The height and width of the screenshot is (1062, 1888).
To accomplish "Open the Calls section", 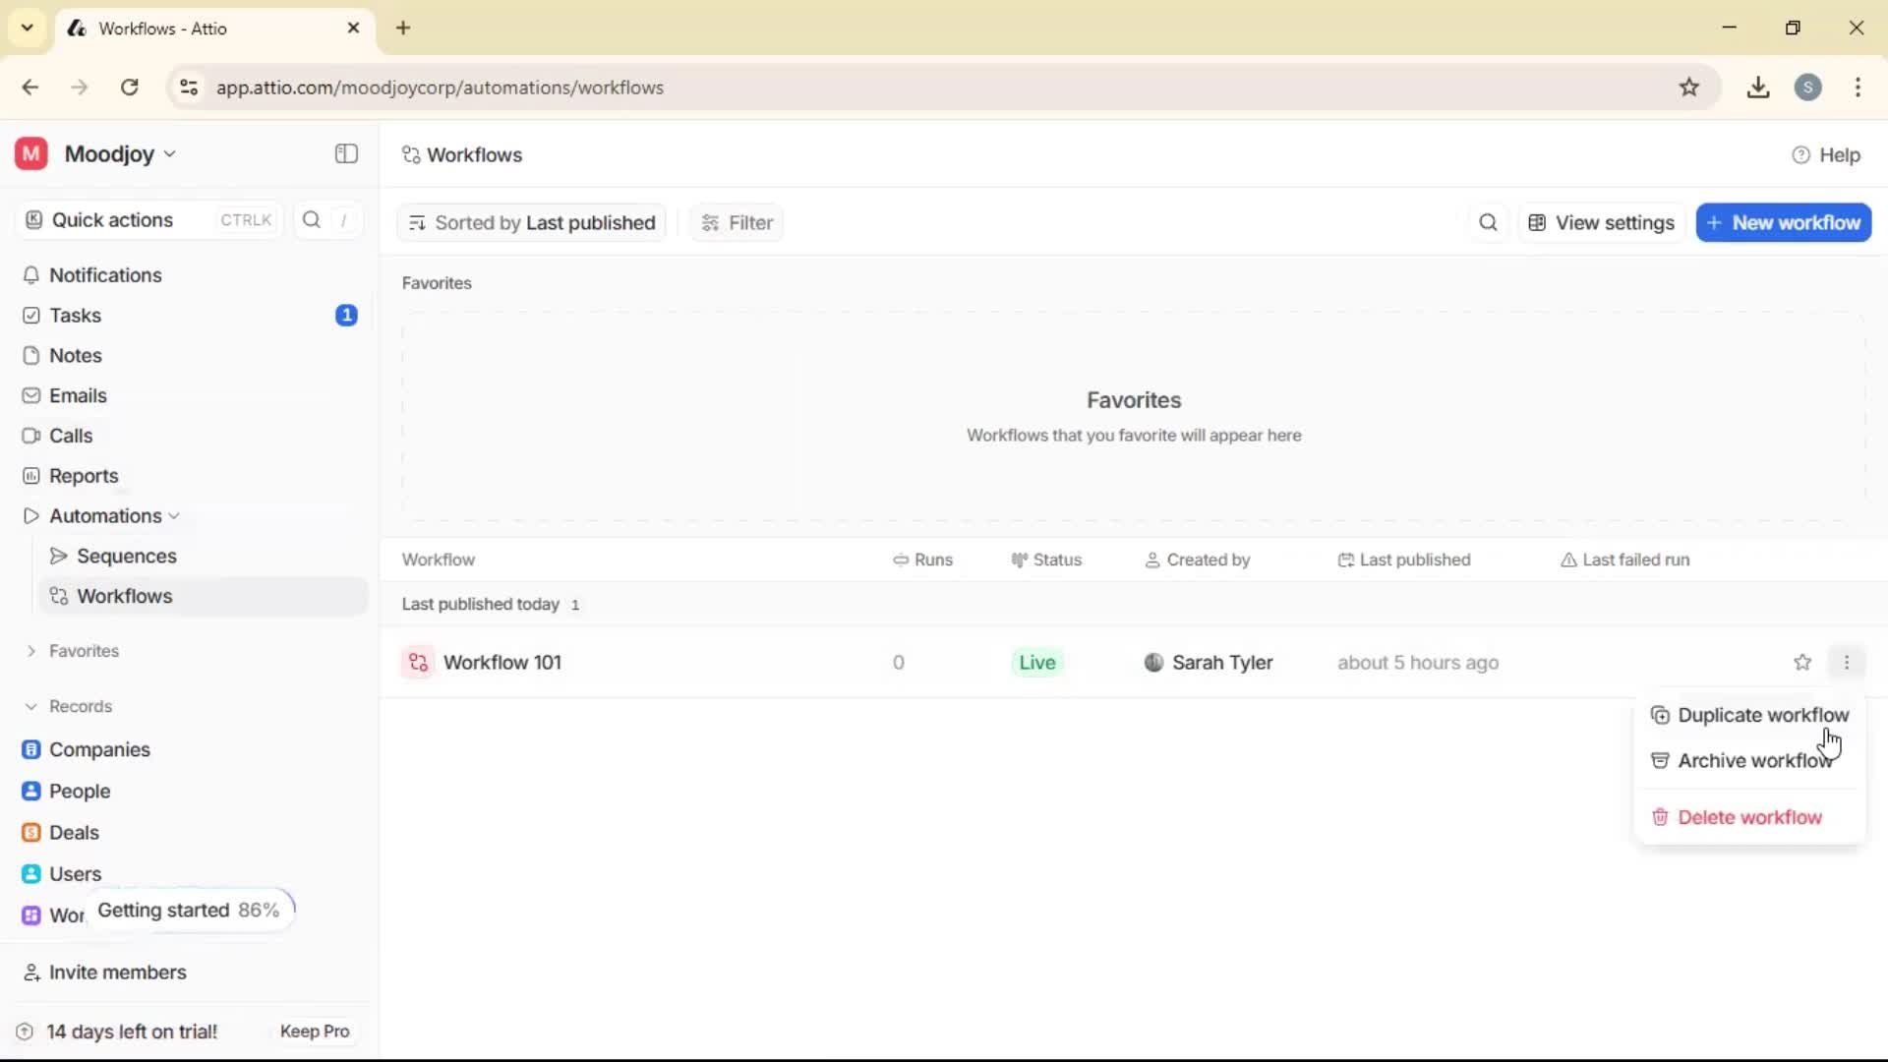I will [x=69, y=436].
